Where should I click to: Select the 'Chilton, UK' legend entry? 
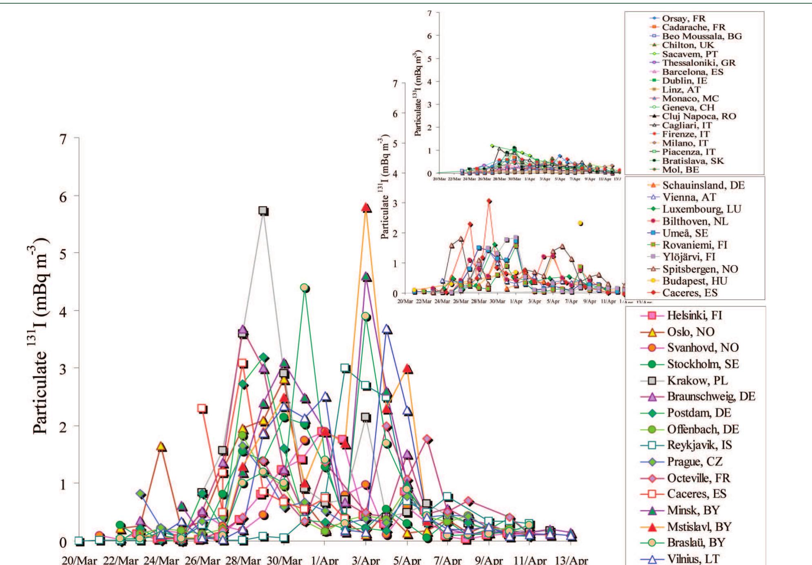[x=681, y=45]
